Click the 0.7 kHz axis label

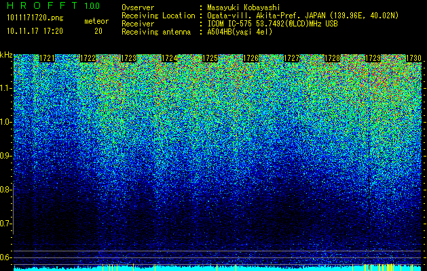[x=6, y=224]
